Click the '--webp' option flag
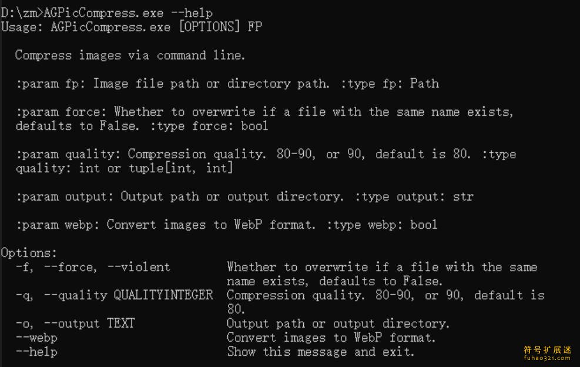 (36, 338)
